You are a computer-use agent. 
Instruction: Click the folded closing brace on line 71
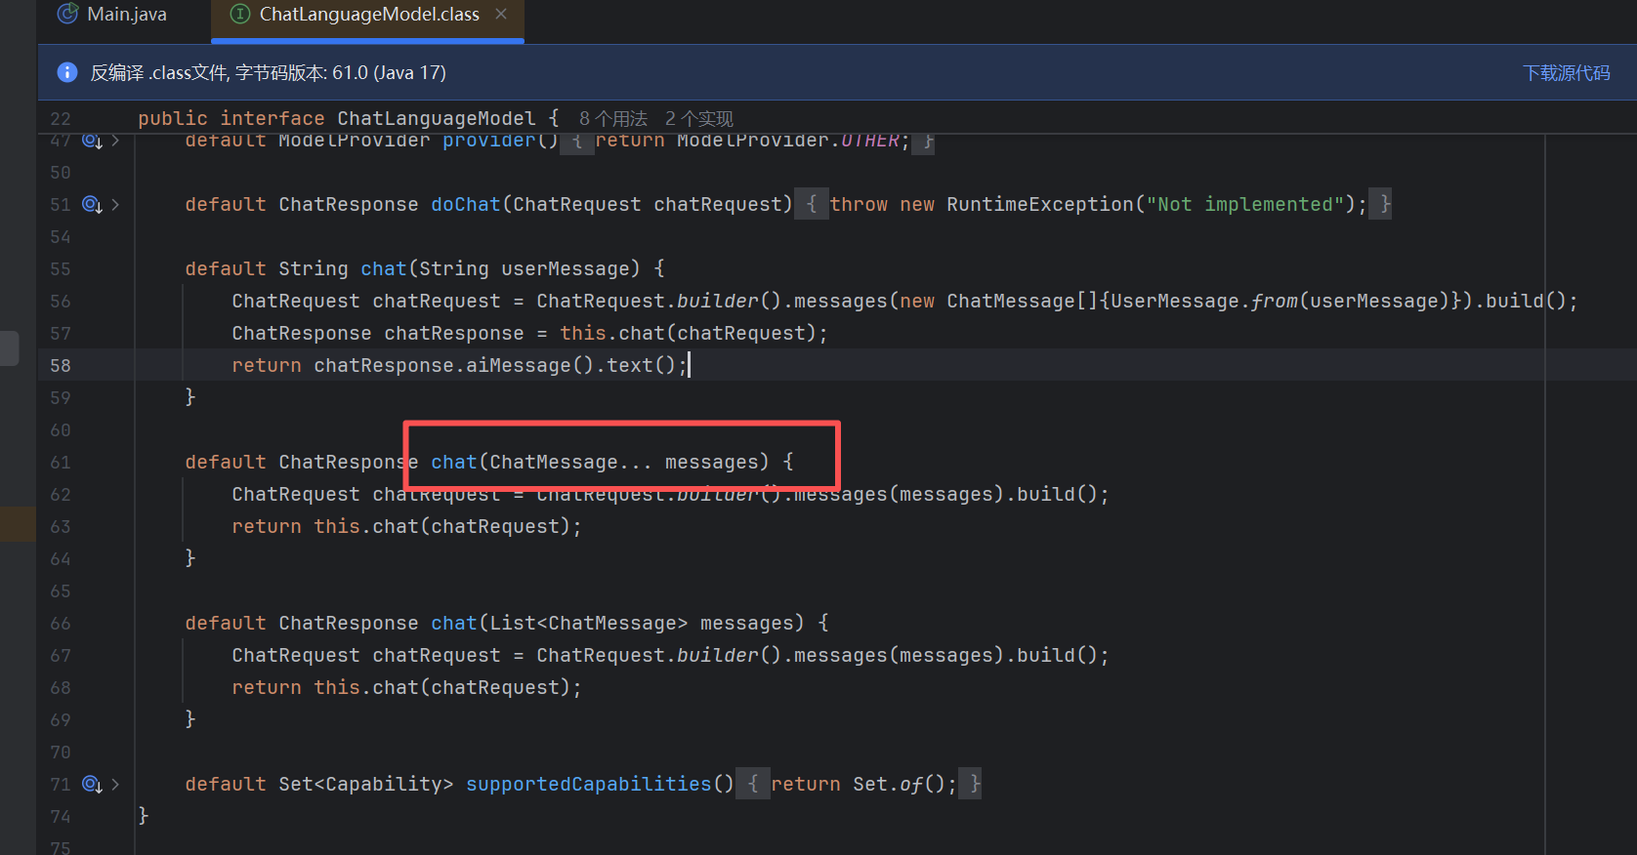(x=970, y=784)
